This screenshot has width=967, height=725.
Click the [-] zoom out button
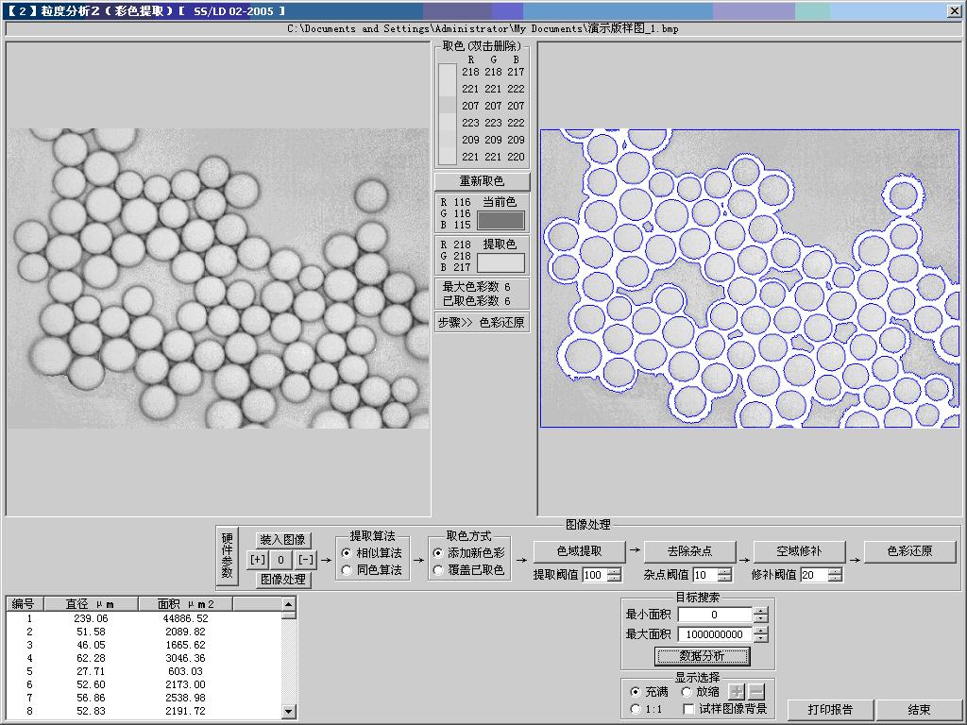[306, 560]
